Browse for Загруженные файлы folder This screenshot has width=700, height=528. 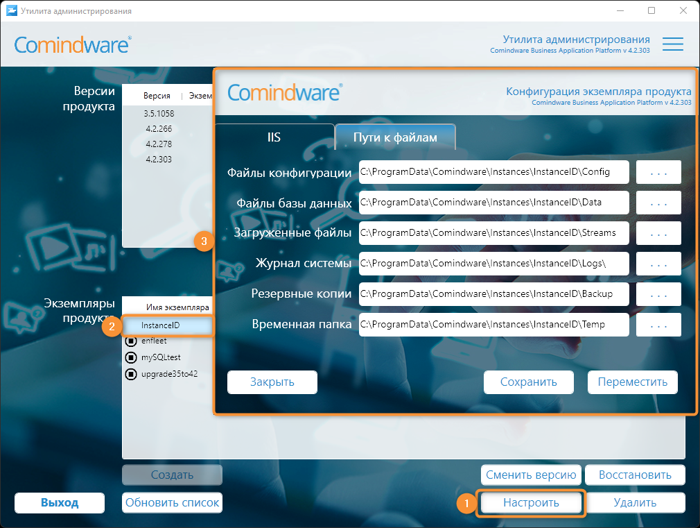pos(658,233)
